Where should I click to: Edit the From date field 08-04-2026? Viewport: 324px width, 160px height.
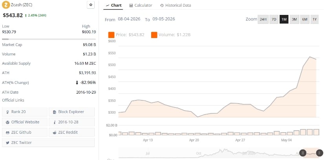[129, 19]
